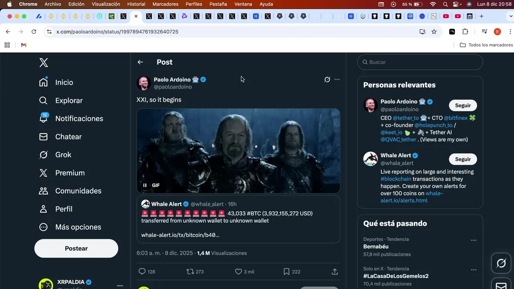Screen dimensions: 514x289
Task: Open the Apple menu
Action: [x=9, y=4]
